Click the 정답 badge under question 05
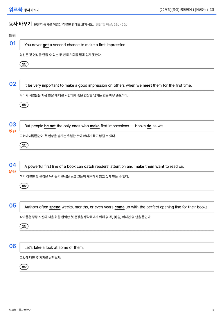 coord(24,226)
